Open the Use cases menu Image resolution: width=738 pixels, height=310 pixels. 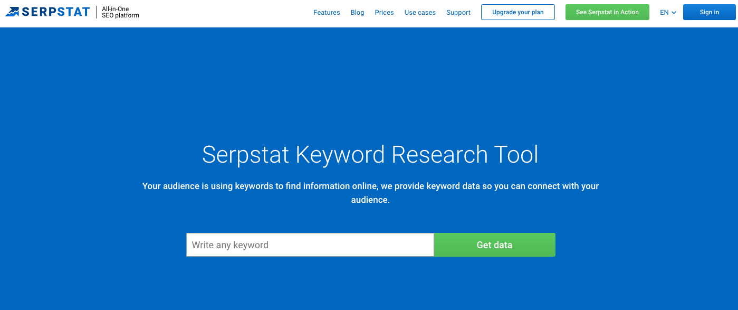pyautogui.click(x=420, y=13)
